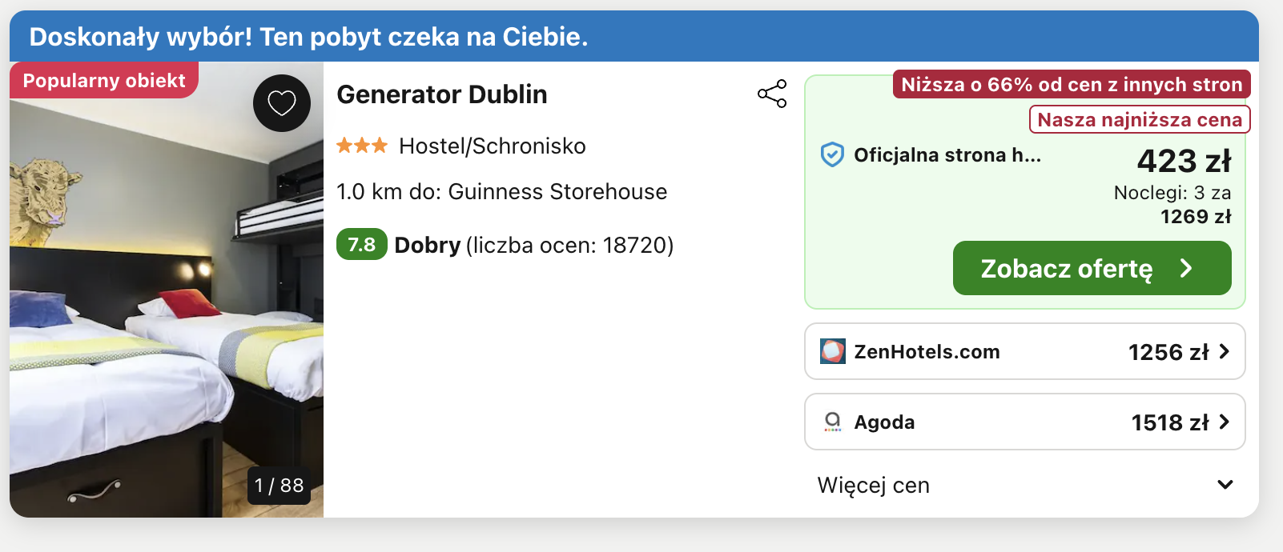Open the Generator Dublin hotel title
Image resolution: width=1283 pixels, height=552 pixels.
pos(442,94)
